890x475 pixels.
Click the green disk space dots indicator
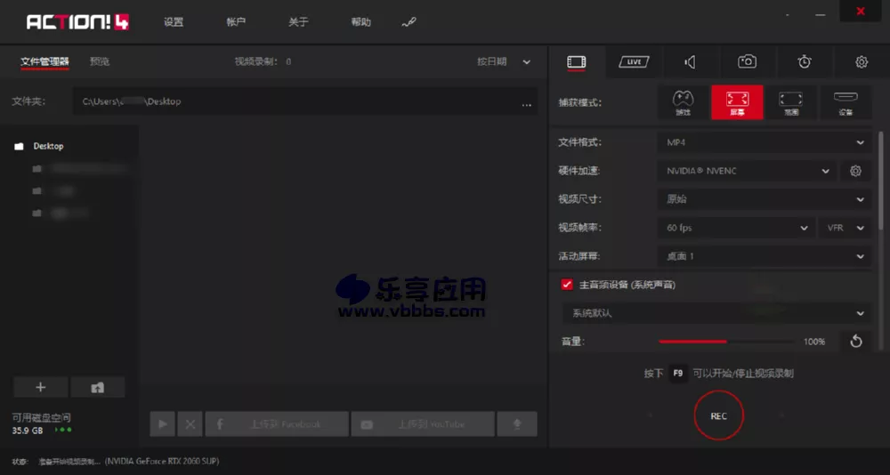63,430
